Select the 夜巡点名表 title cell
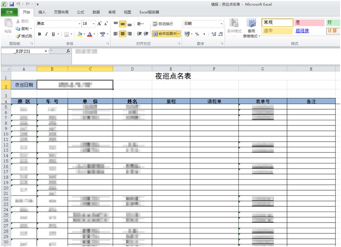This screenshot has width=341, height=247. point(173,76)
